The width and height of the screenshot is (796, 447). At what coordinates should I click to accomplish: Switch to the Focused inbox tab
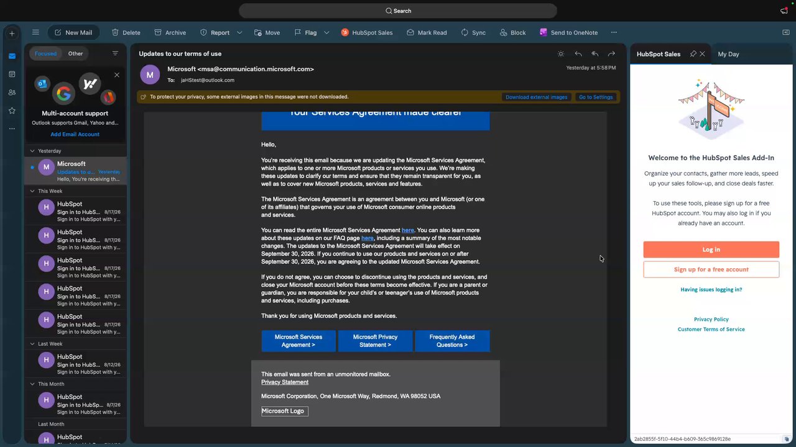(45, 53)
